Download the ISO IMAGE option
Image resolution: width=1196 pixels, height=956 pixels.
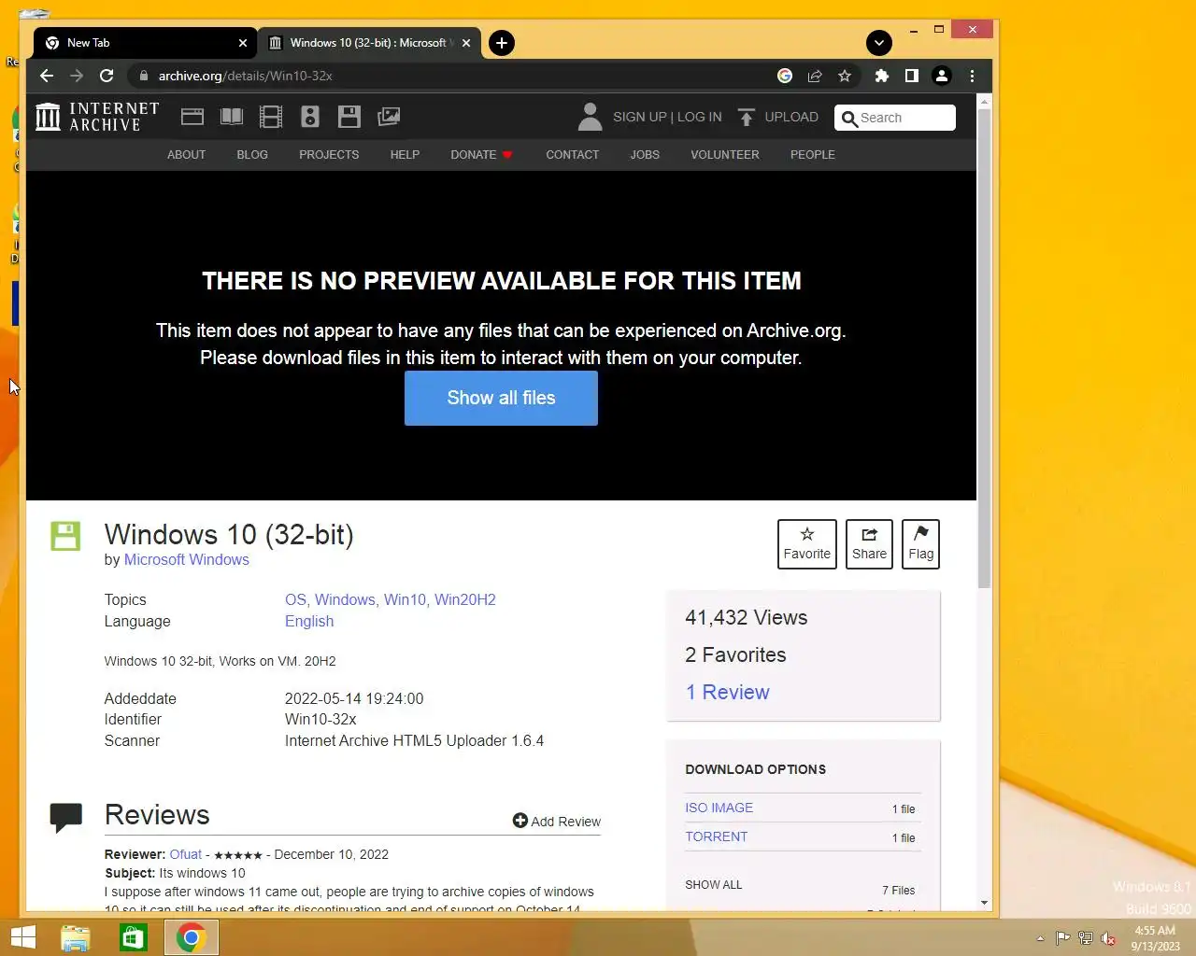pos(719,808)
